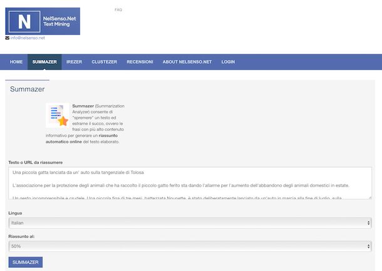
Task: Open the CLUSTEZER menu item
Action: 105,62
